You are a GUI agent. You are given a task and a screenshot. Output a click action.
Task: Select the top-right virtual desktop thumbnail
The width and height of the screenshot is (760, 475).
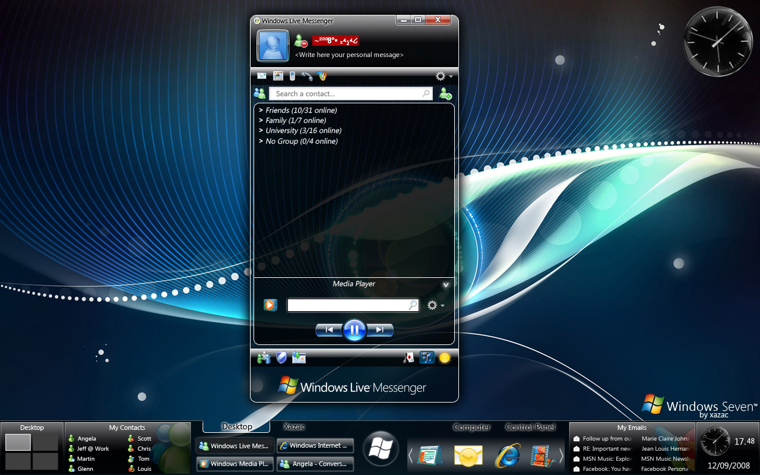coord(45,442)
